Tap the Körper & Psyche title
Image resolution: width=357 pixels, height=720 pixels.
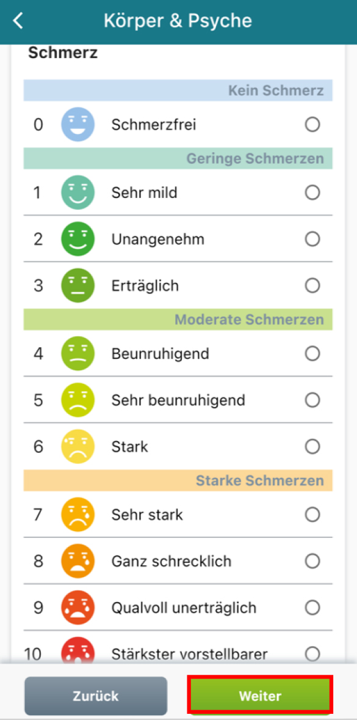click(x=178, y=21)
